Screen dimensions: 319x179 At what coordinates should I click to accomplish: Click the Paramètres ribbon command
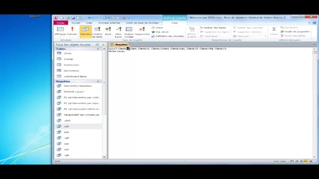(x=290, y=27)
